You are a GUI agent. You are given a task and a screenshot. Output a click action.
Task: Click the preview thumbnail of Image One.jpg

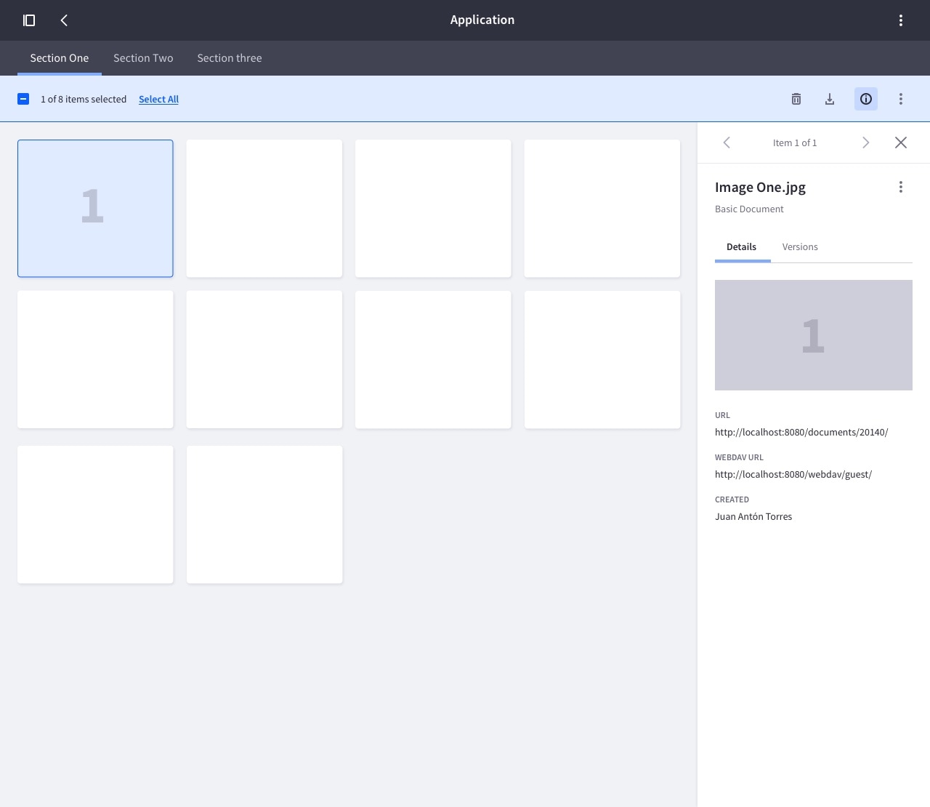[x=813, y=335]
